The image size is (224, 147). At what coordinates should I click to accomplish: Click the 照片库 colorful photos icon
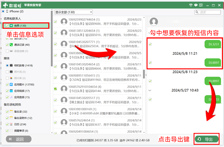[x=11, y=78]
